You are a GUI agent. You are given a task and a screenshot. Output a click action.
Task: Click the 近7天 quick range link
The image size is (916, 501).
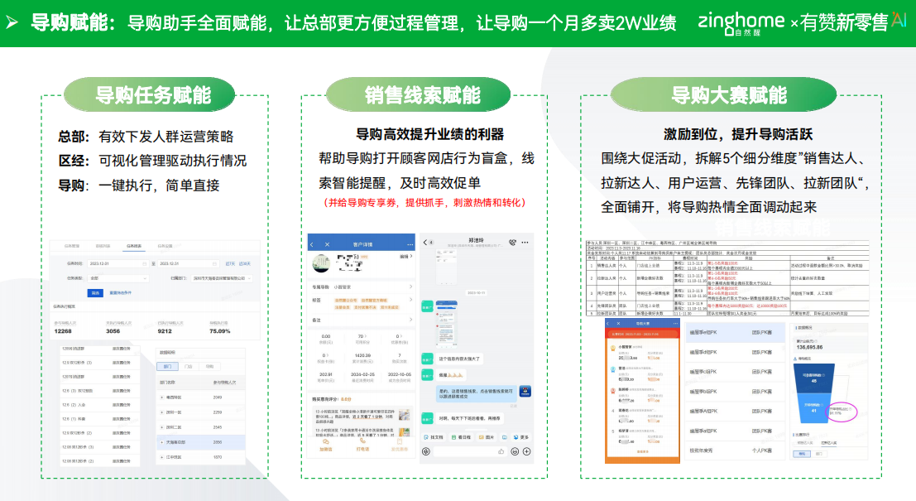[230, 263]
